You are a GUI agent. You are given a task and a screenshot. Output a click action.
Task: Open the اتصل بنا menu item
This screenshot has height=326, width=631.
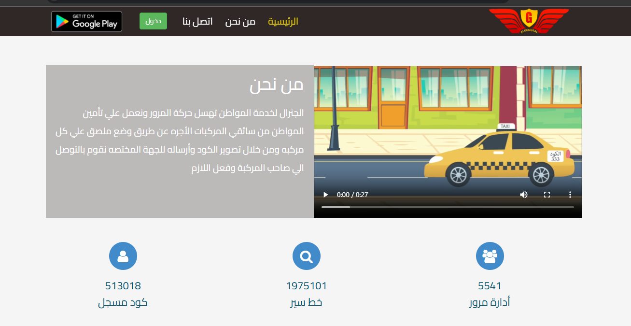[x=197, y=22]
